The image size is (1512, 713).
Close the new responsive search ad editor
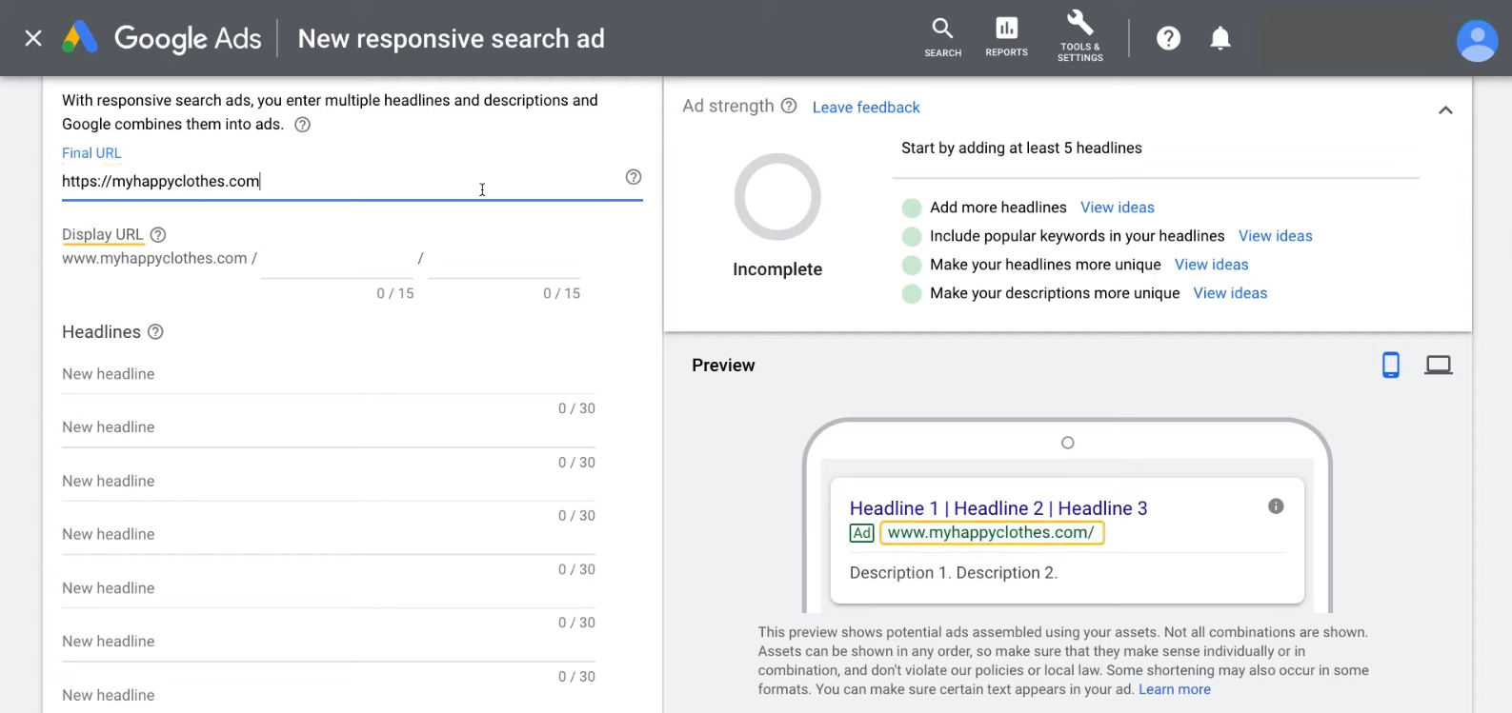(33, 38)
